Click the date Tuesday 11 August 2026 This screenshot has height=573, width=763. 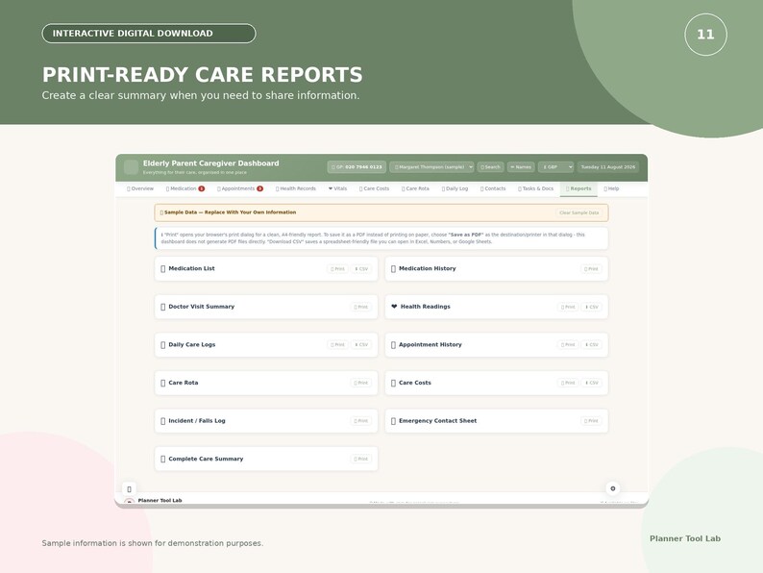click(607, 167)
